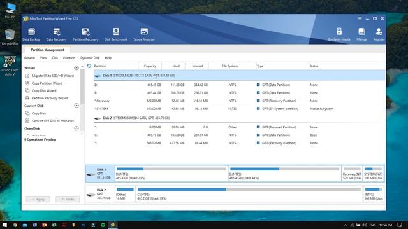Screen dimensions: 408x229
Task: Collapse the Clean Disk section
Action: (76, 128)
